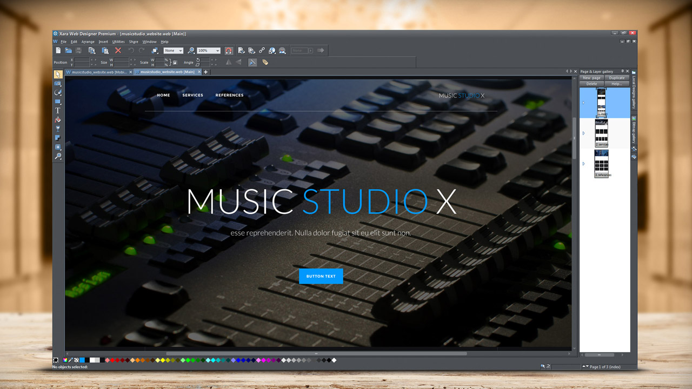Click the New page button
692x389 pixels.
click(x=592, y=78)
